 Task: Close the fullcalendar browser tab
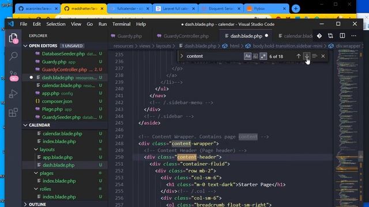pyautogui.click(x=148, y=9)
